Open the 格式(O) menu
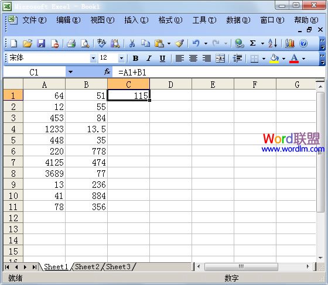This screenshot has height=285, width=328. click(x=170, y=20)
